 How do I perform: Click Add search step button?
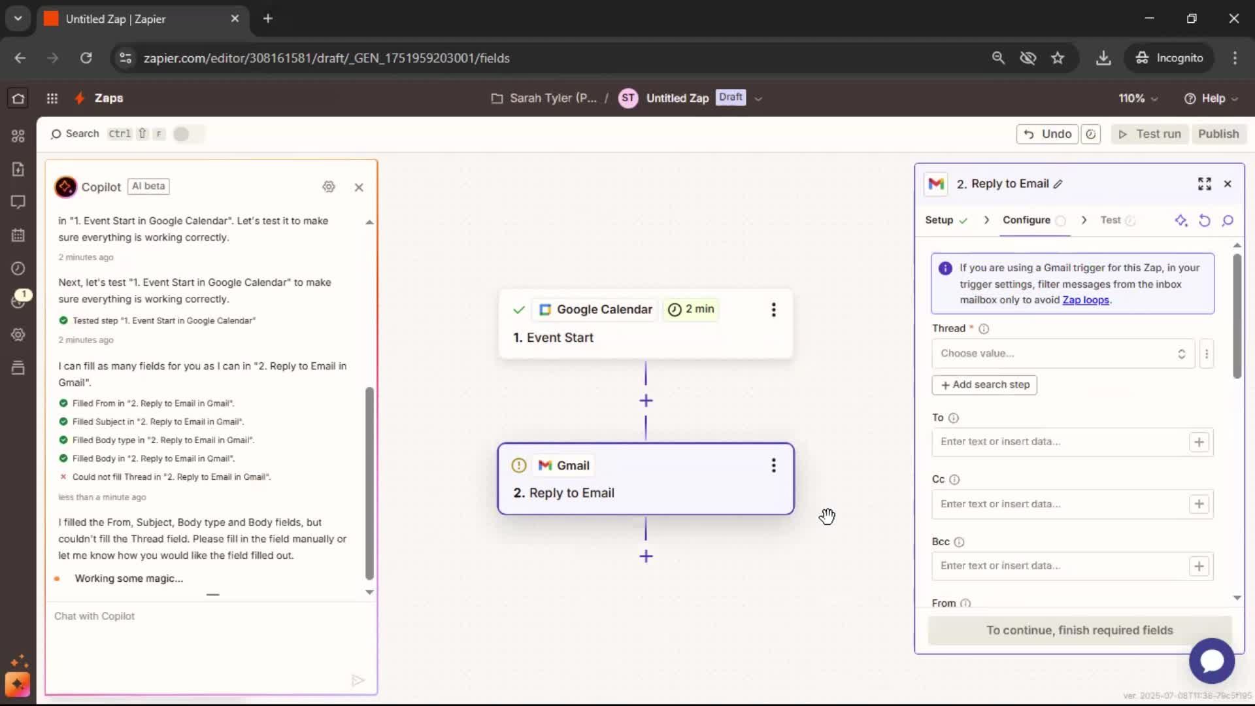984,385
